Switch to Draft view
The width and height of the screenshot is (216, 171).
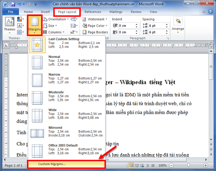pos(153,165)
